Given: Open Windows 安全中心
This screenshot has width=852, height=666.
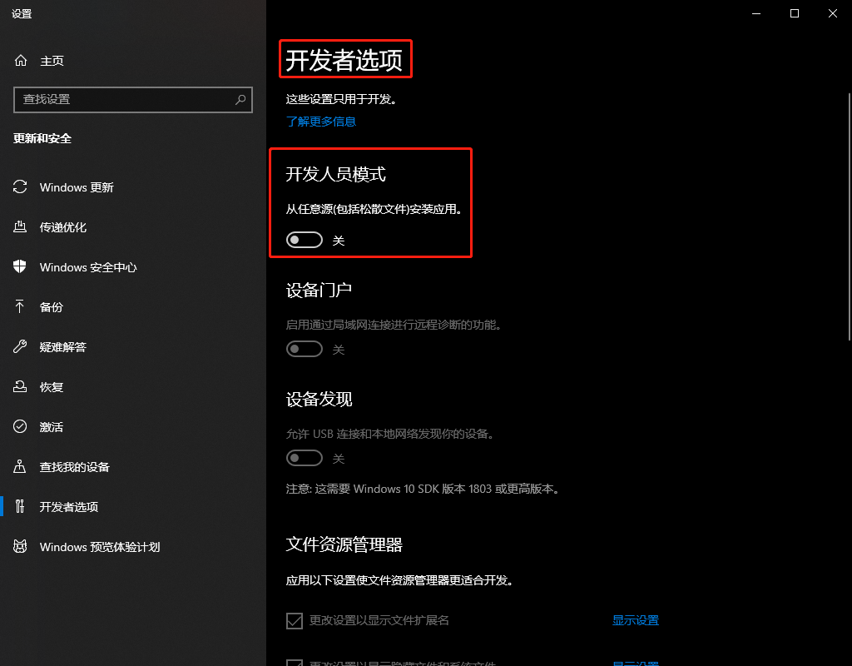Looking at the screenshot, I should 87,267.
